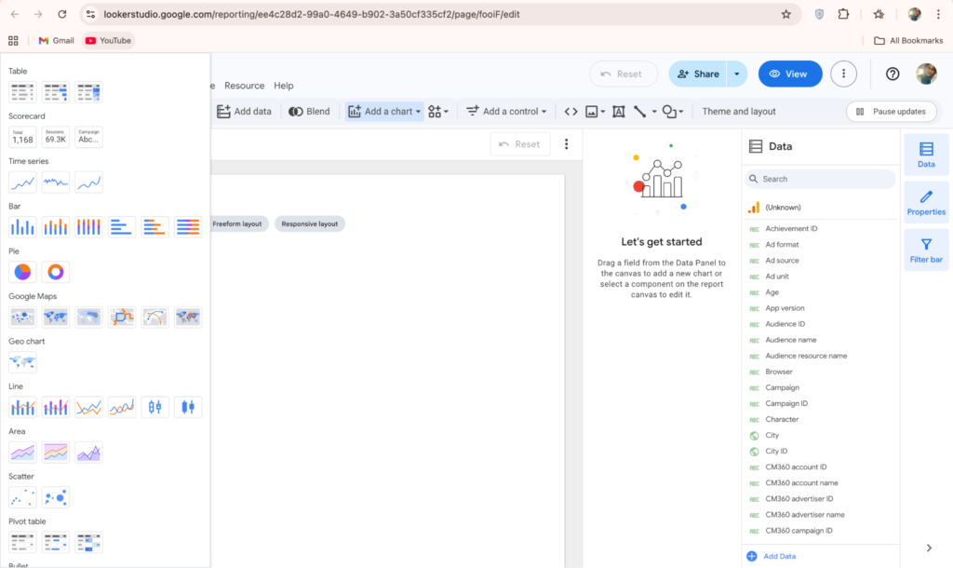Switch to Responsive layout
The height and width of the screenshot is (568, 953).
[309, 224]
